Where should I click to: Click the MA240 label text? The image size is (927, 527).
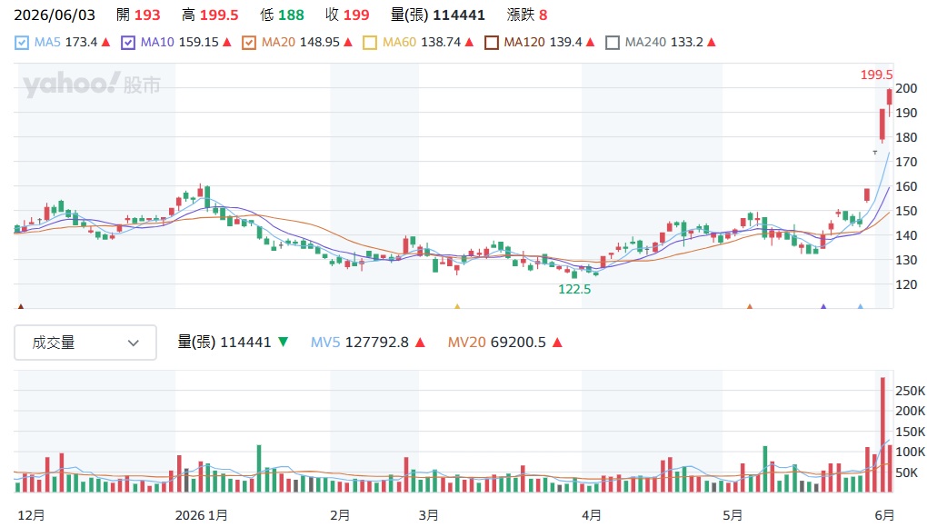point(645,42)
